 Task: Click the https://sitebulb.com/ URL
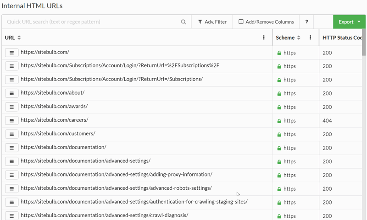tap(45, 52)
